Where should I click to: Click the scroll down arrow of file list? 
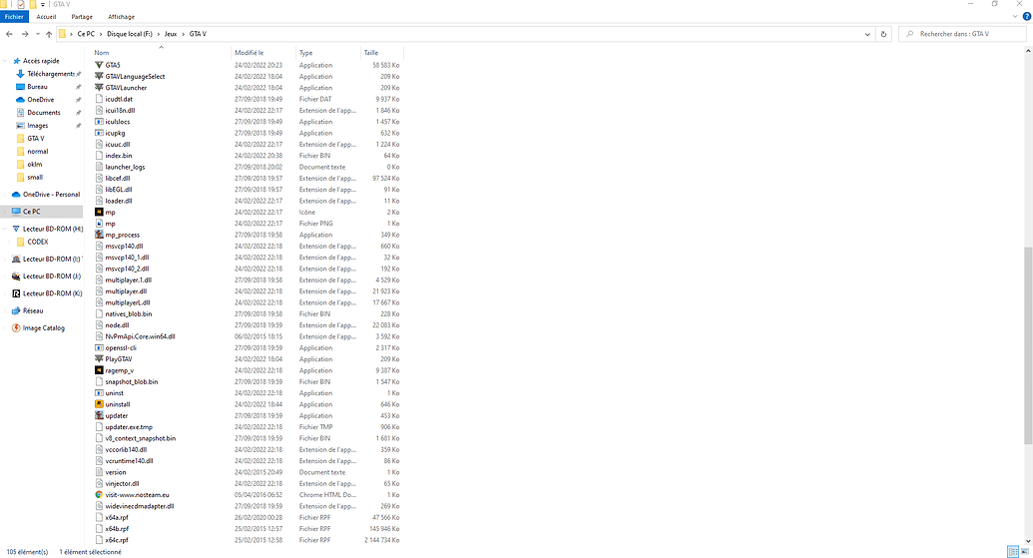point(1028,542)
